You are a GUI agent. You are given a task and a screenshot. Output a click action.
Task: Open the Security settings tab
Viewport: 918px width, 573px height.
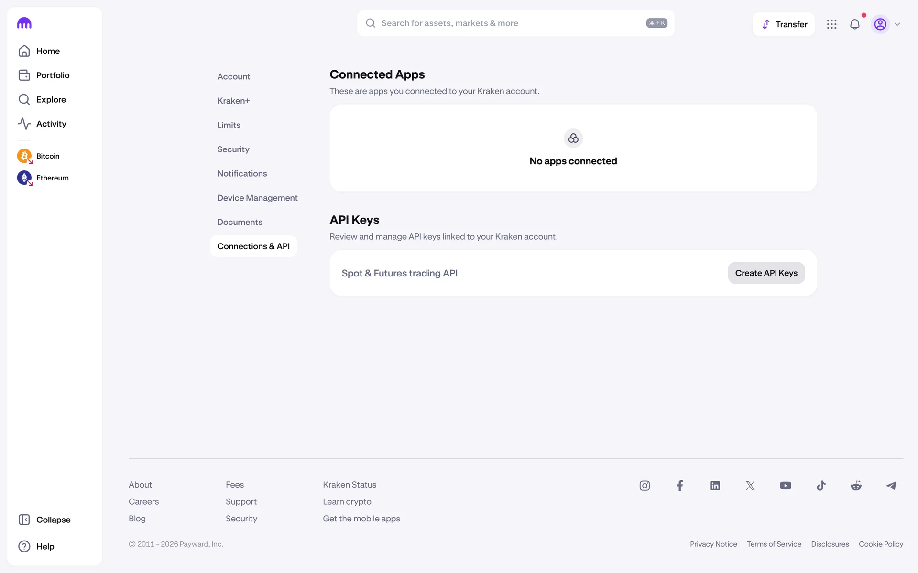click(x=233, y=149)
